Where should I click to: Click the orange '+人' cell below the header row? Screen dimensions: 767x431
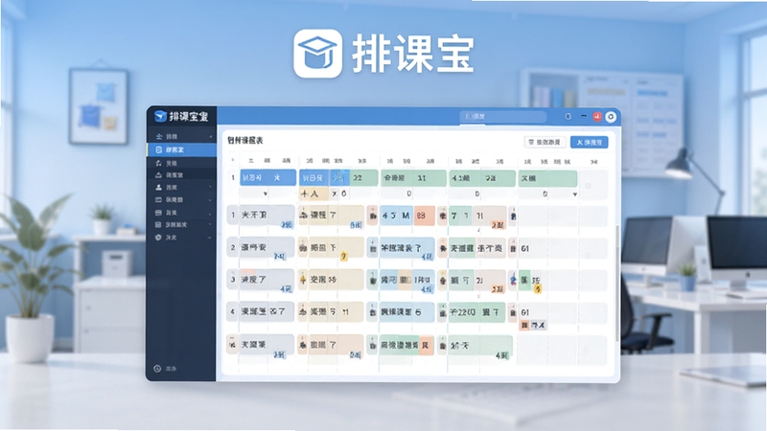(x=314, y=194)
